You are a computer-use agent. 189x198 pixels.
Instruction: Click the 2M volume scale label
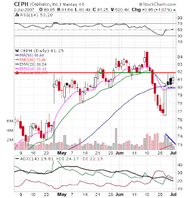(x=10, y=140)
